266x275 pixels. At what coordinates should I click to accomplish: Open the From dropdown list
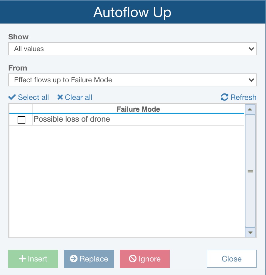(x=132, y=80)
